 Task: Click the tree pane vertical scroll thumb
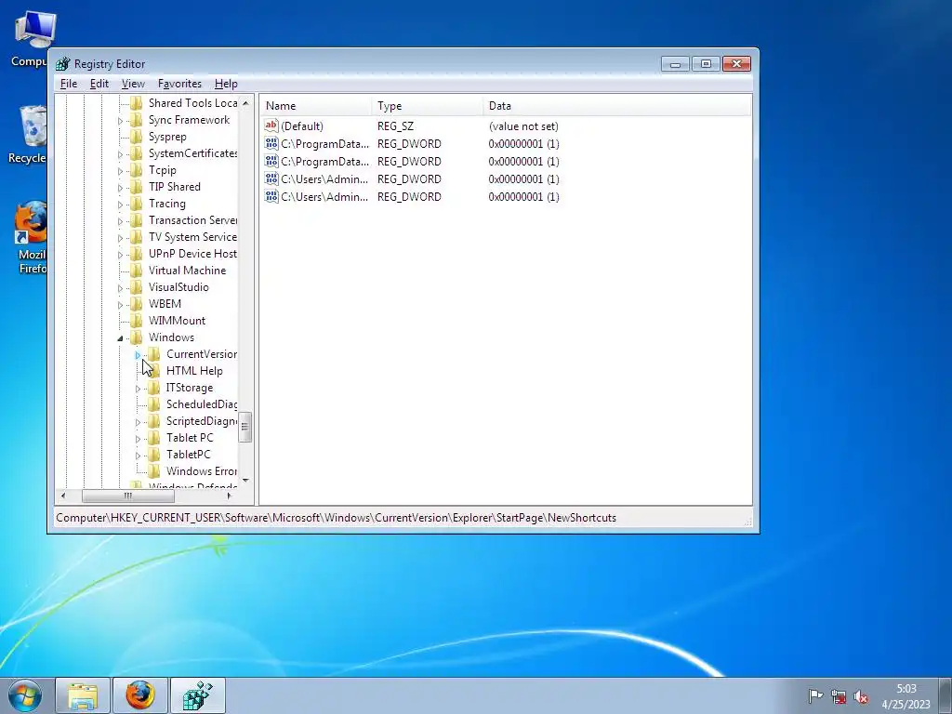click(x=245, y=428)
